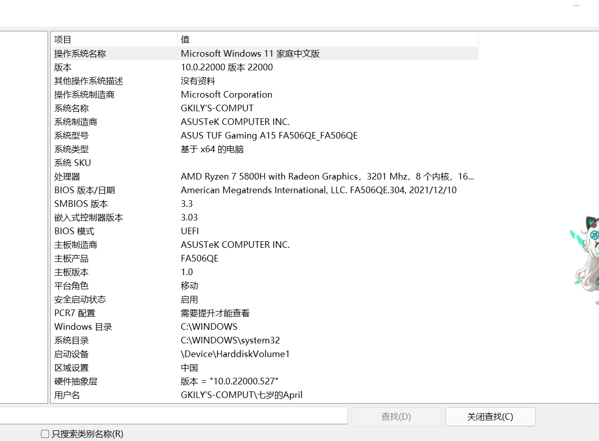Select the 主板制造商 row label
The height and width of the screenshot is (441, 599).
(75, 245)
